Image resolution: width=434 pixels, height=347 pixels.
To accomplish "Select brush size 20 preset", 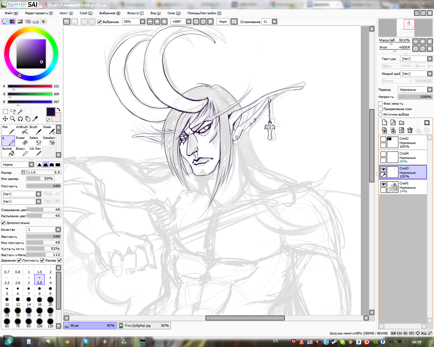I will tap(51, 302).
